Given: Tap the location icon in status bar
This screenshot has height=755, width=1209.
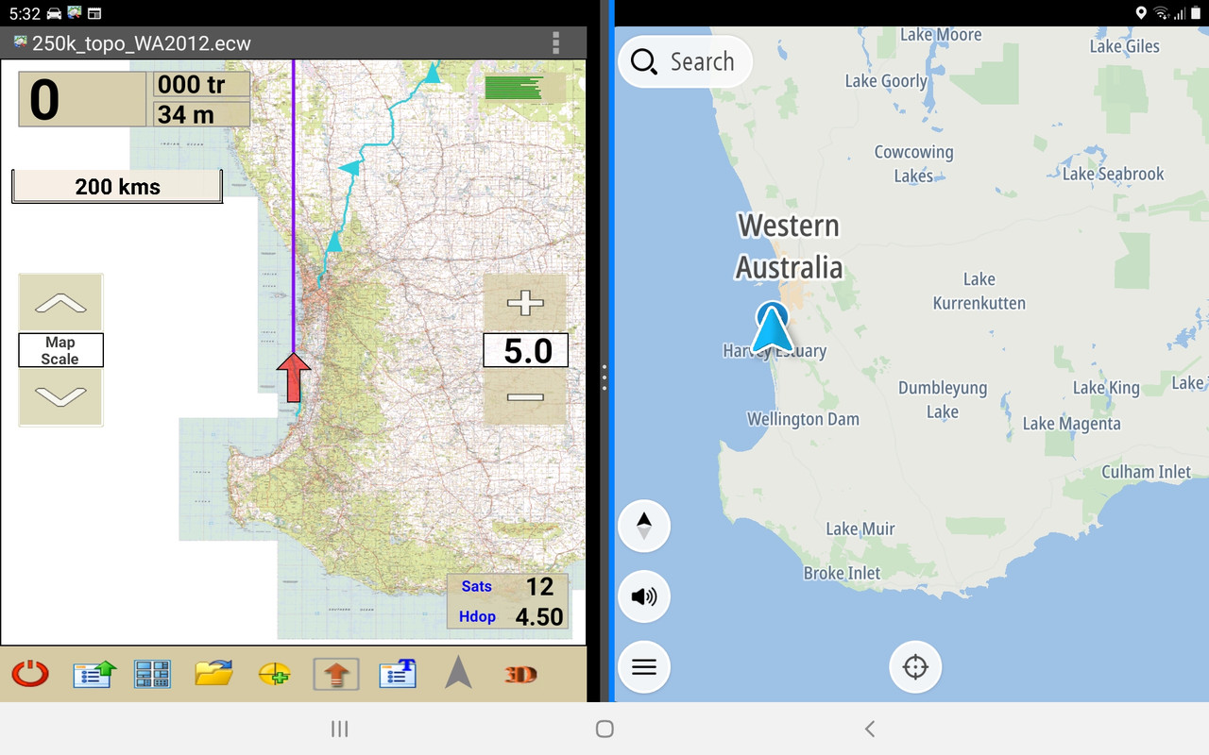Looking at the screenshot, I should coord(1141,13).
